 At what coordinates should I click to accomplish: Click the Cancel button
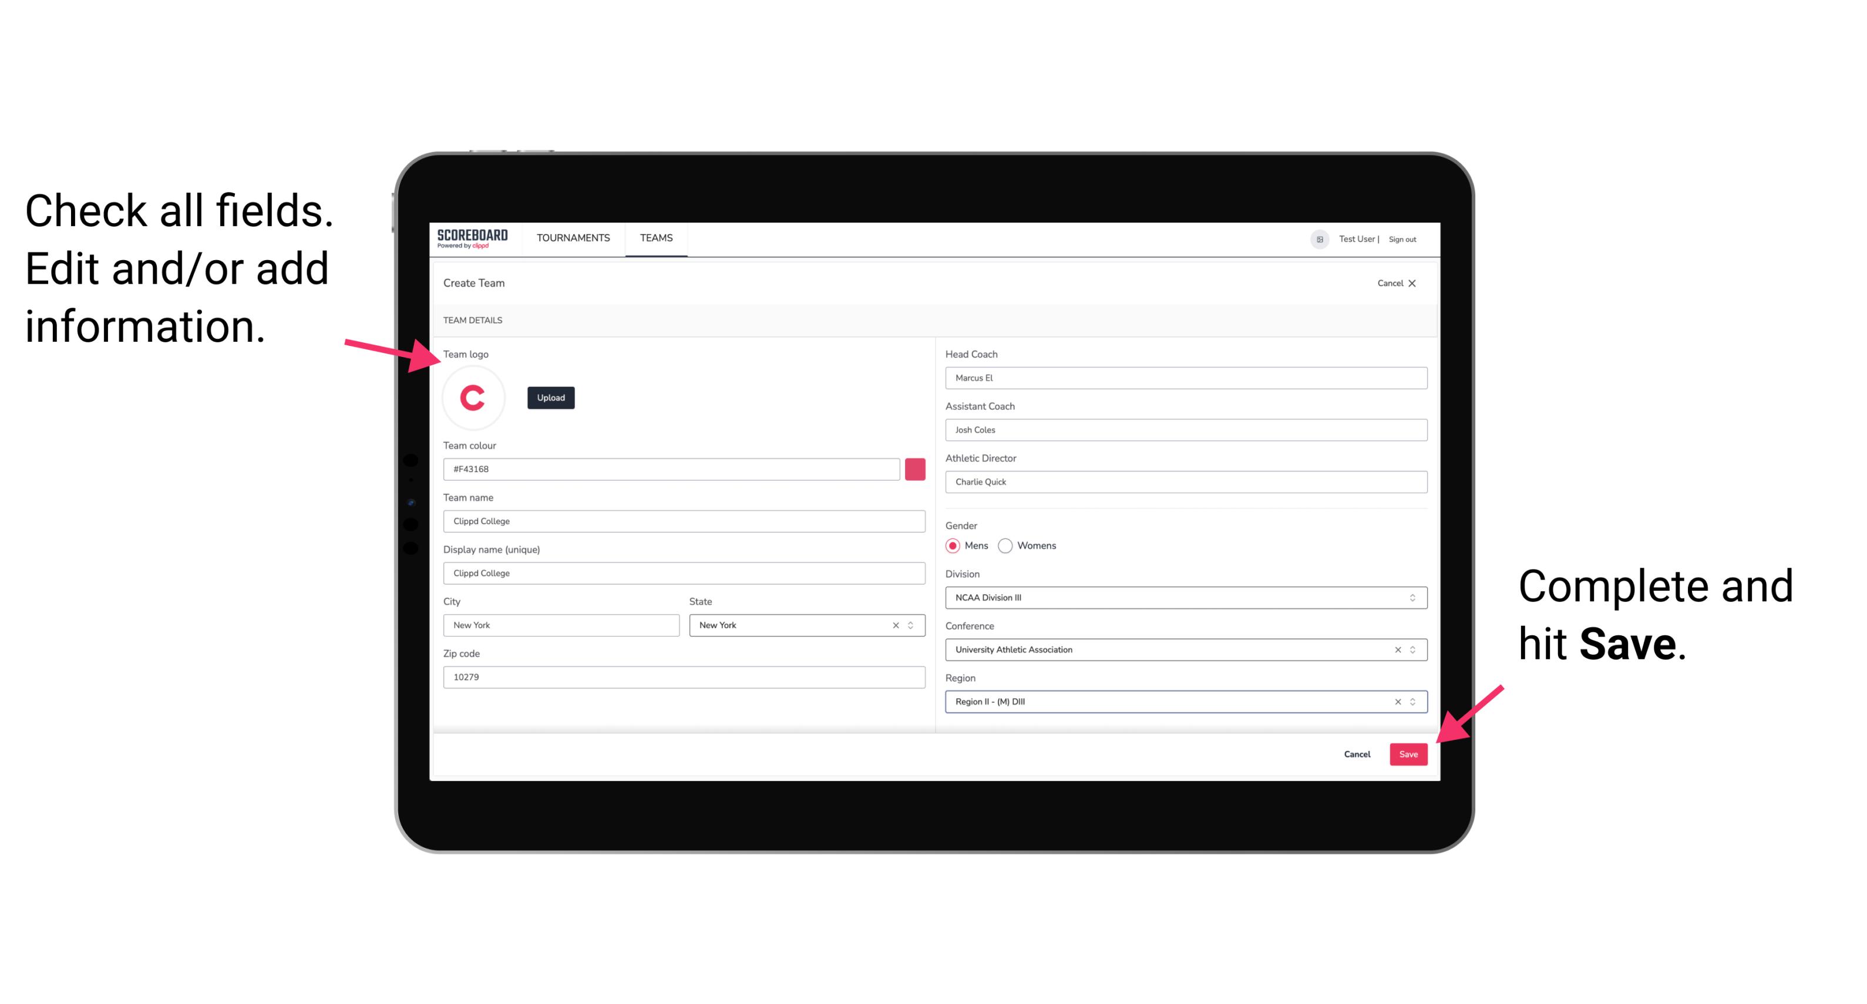[1357, 752]
